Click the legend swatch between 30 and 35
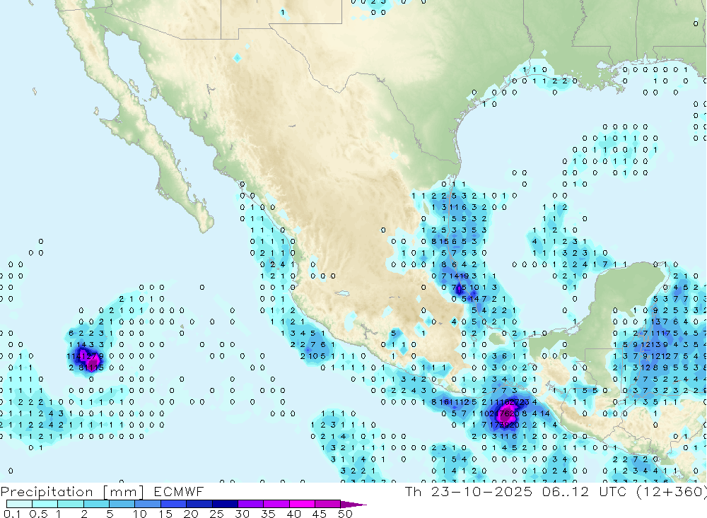This screenshot has width=707, height=518. (x=251, y=504)
